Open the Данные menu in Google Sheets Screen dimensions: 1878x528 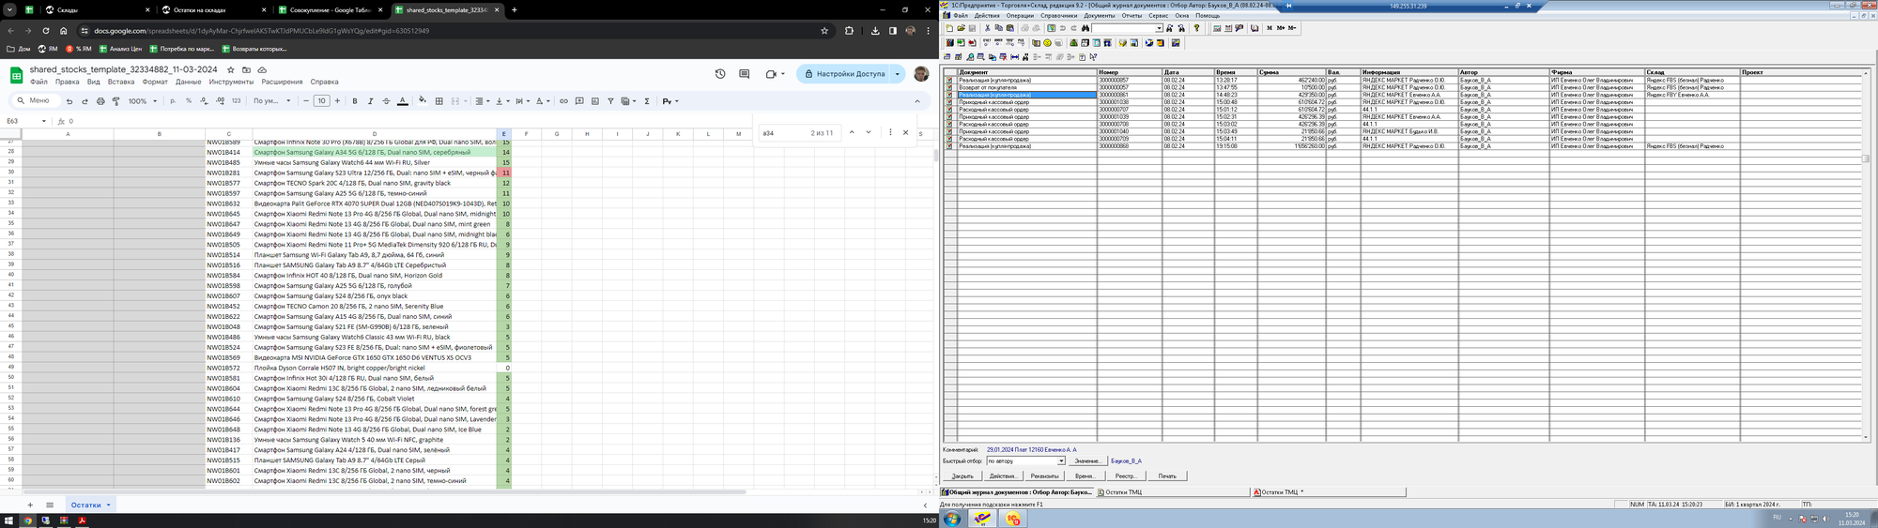[189, 82]
